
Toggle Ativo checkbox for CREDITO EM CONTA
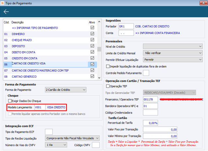[x=92, y=58]
